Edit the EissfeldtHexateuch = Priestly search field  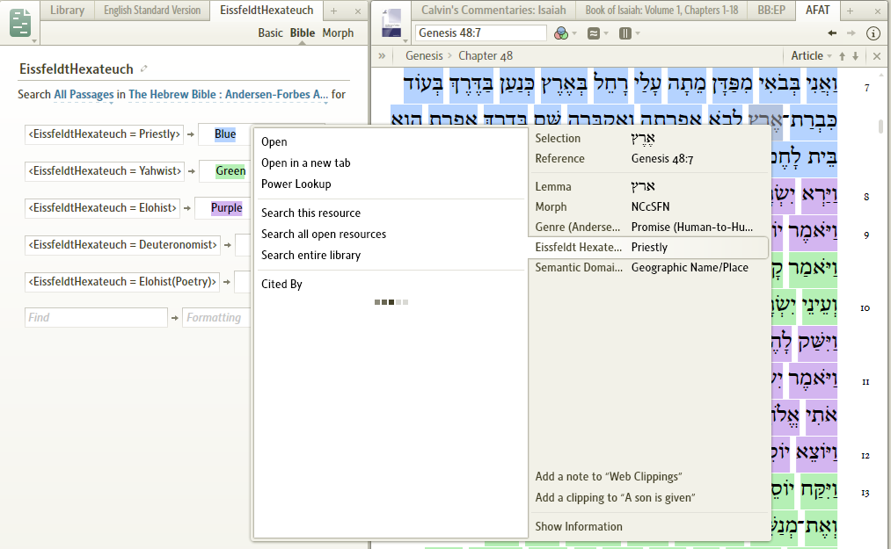point(104,134)
